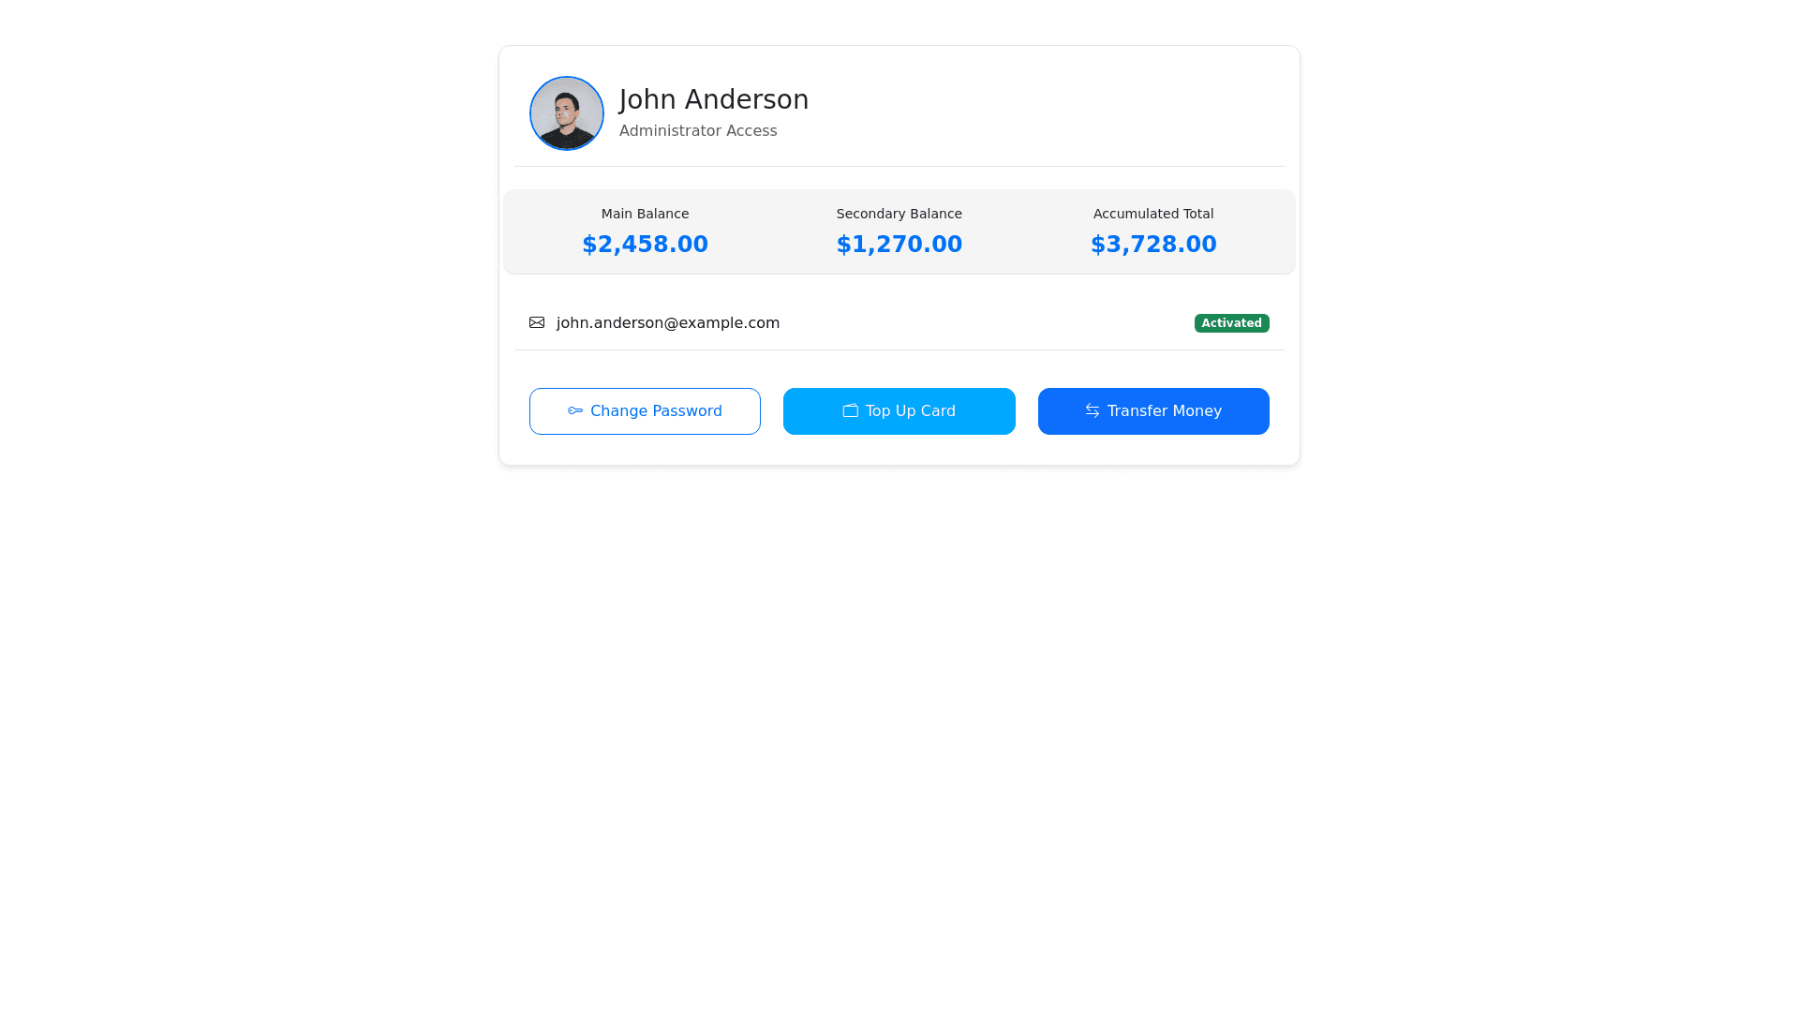Click the green Activated status badge
Viewport: 1799px width, 1012px height.
coord(1231,323)
